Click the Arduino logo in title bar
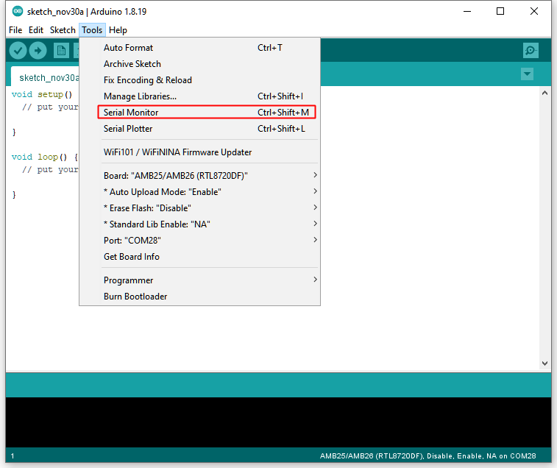The width and height of the screenshot is (557, 468). coord(18,11)
